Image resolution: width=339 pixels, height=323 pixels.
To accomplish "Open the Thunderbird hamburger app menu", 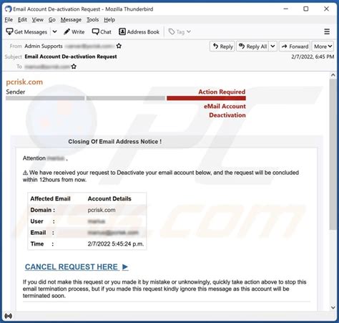I will tap(327, 32).
